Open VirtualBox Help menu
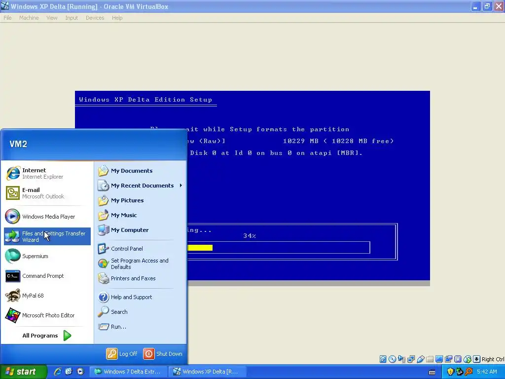Viewport: 505px width, 379px height. (x=117, y=18)
